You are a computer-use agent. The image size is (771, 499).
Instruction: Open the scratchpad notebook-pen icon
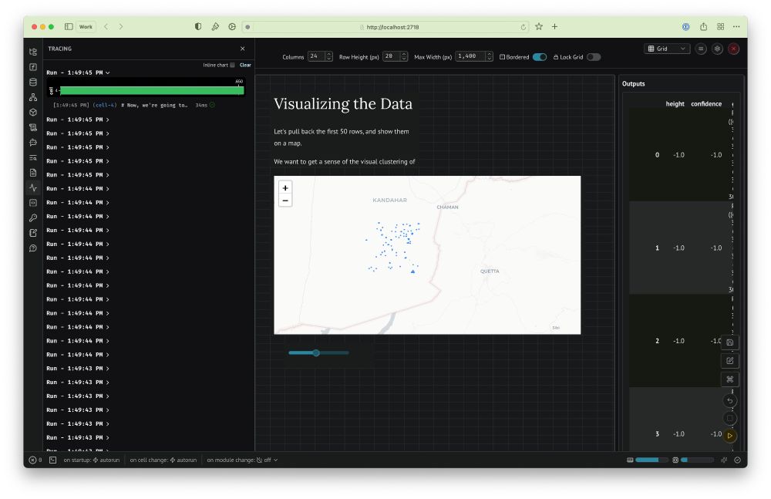point(33,233)
